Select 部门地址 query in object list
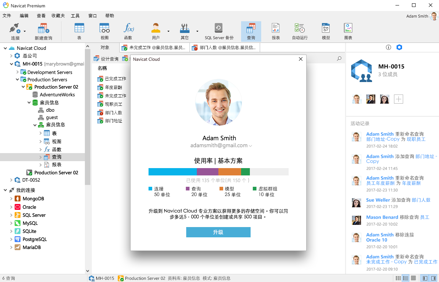Viewport: 439px width, 282px height. click(x=110, y=121)
